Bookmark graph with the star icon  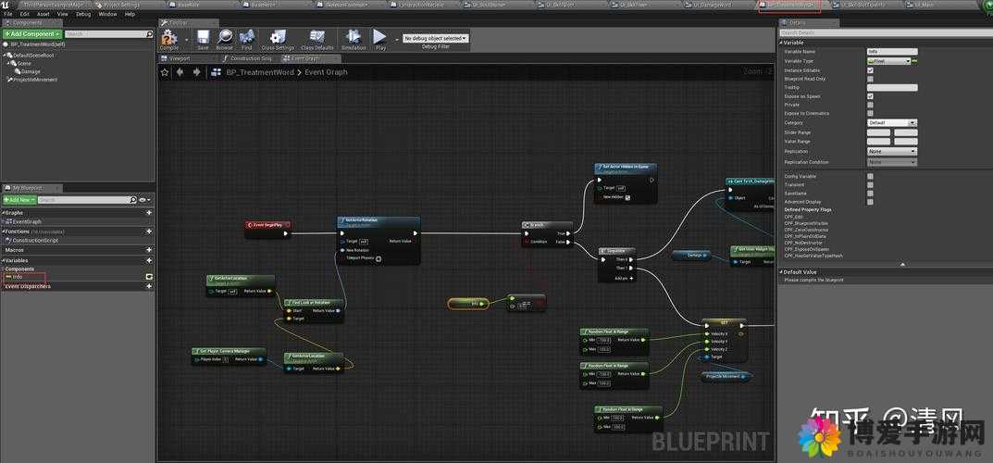coord(165,72)
